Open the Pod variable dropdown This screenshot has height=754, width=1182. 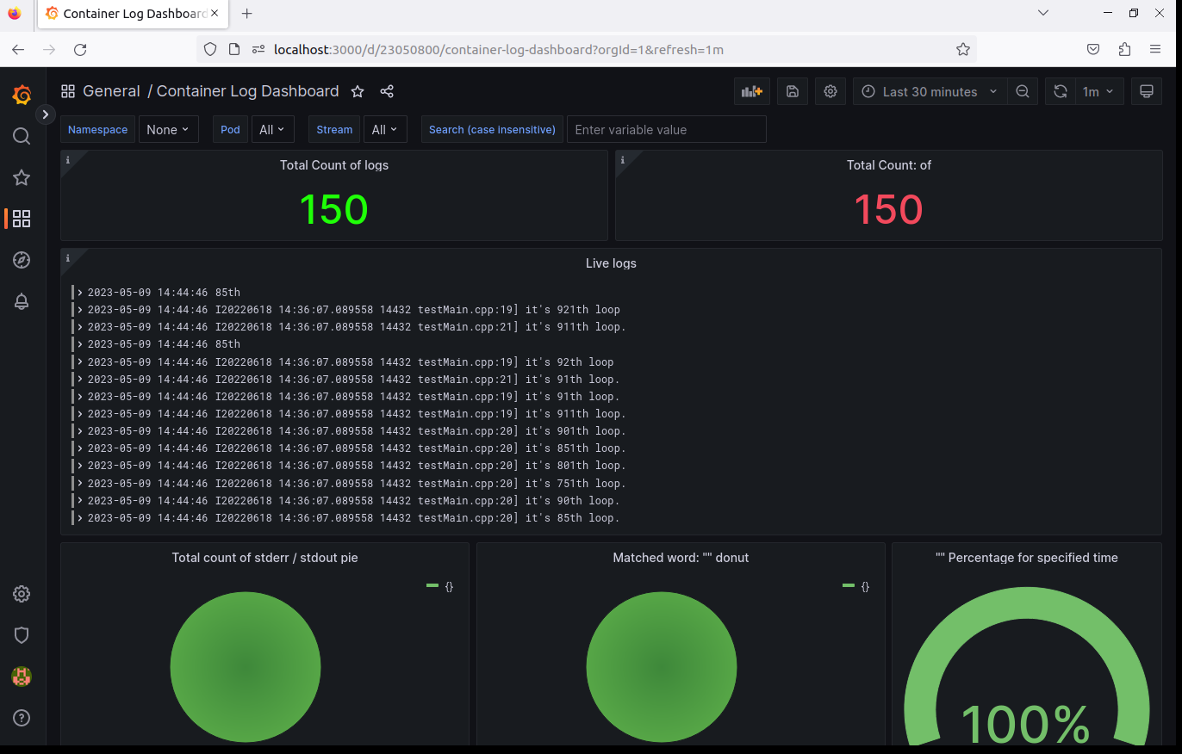[x=273, y=129]
